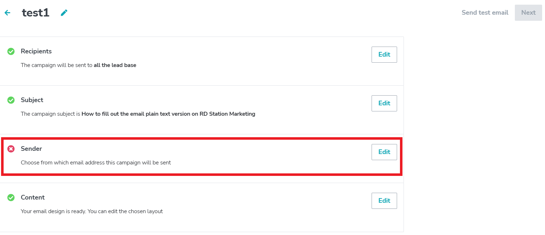Click the Next button

point(528,13)
